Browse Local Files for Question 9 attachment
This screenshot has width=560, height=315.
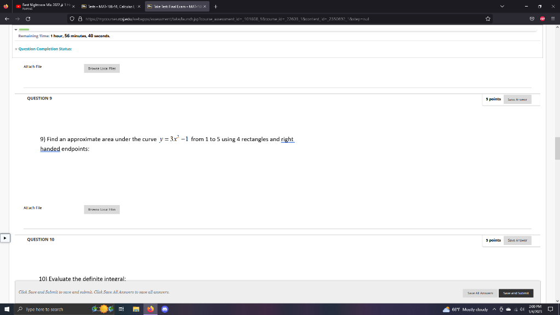click(x=102, y=209)
